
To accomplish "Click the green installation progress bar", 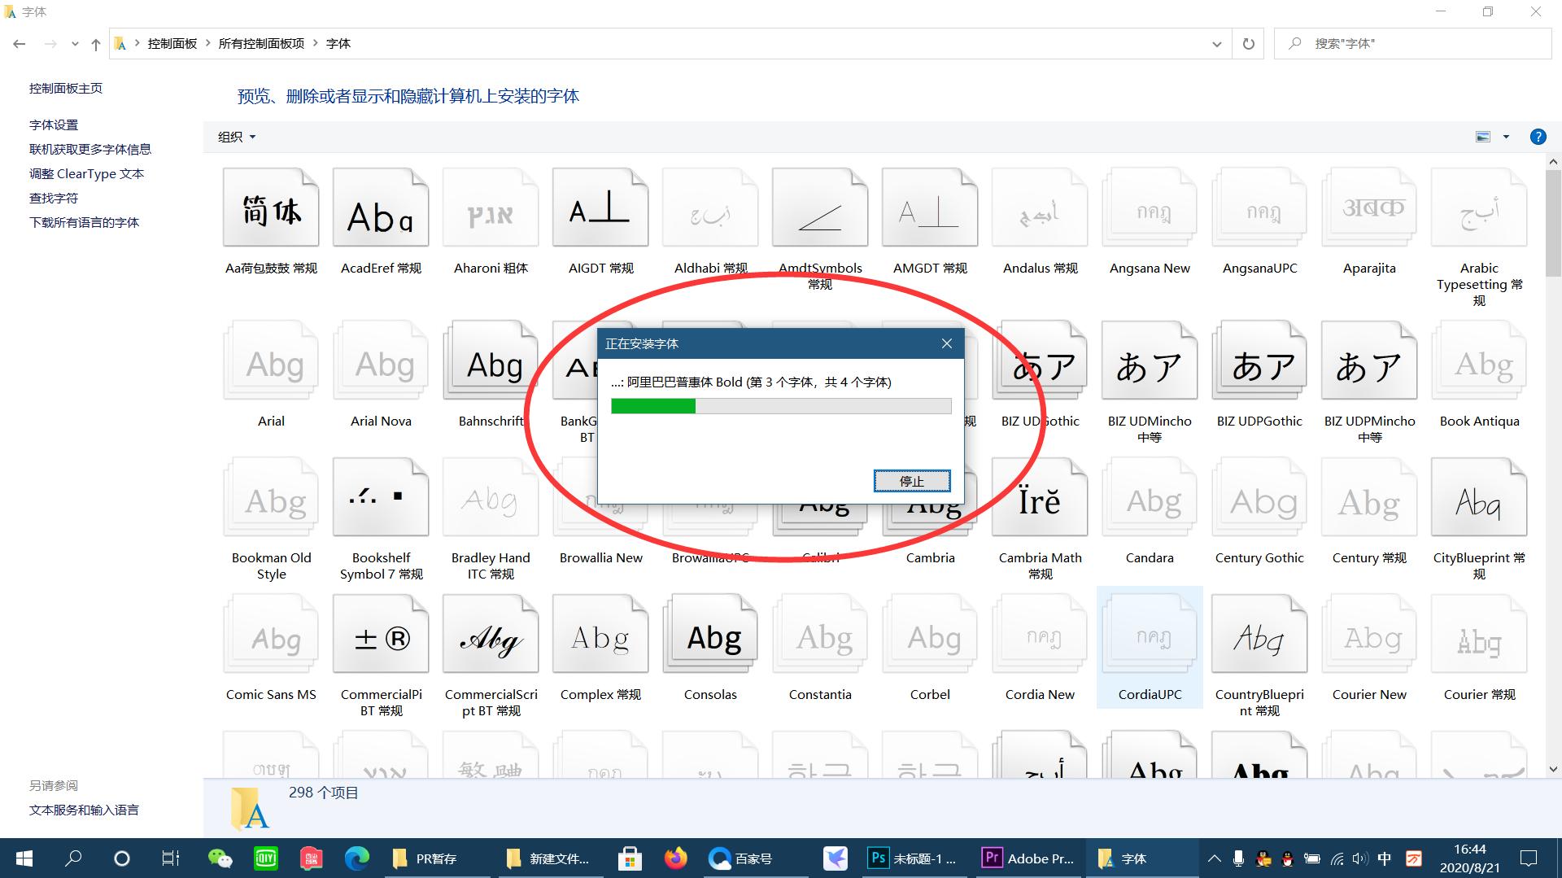I will click(x=652, y=405).
